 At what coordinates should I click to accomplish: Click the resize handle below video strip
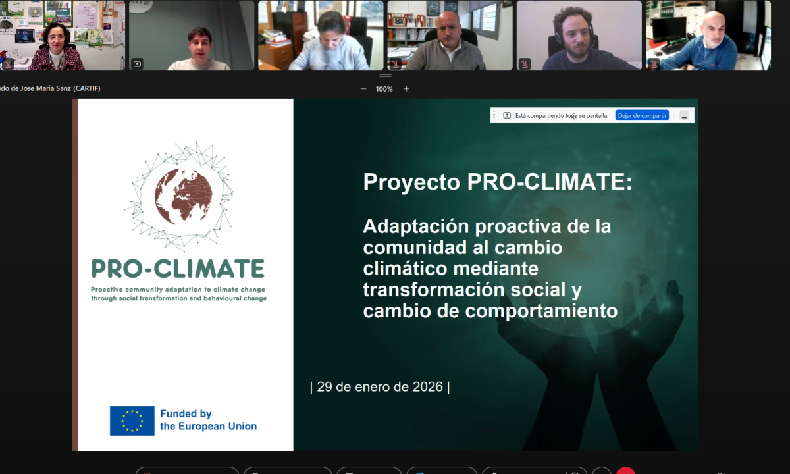[385, 75]
